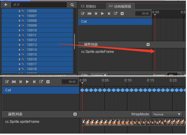The width and height of the screenshot is (187, 135).
Task: Jump to first frame in lower animation toolbar
Action: point(14,82)
